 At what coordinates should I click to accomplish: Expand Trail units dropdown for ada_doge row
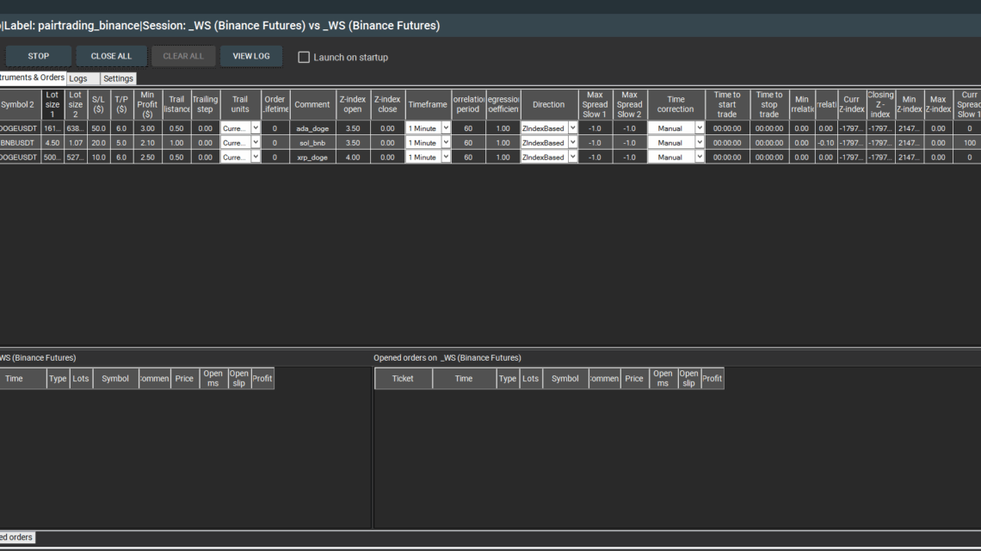coord(255,128)
